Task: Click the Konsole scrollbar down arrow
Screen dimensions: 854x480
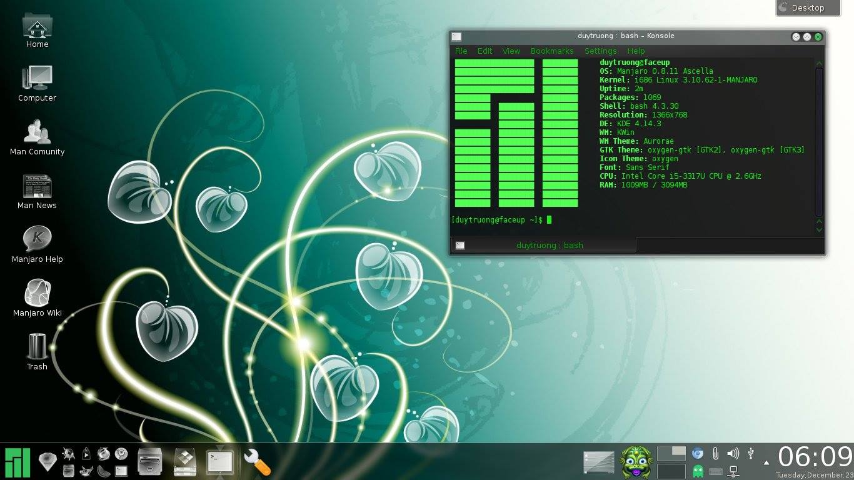Action: (x=820, y=229)
